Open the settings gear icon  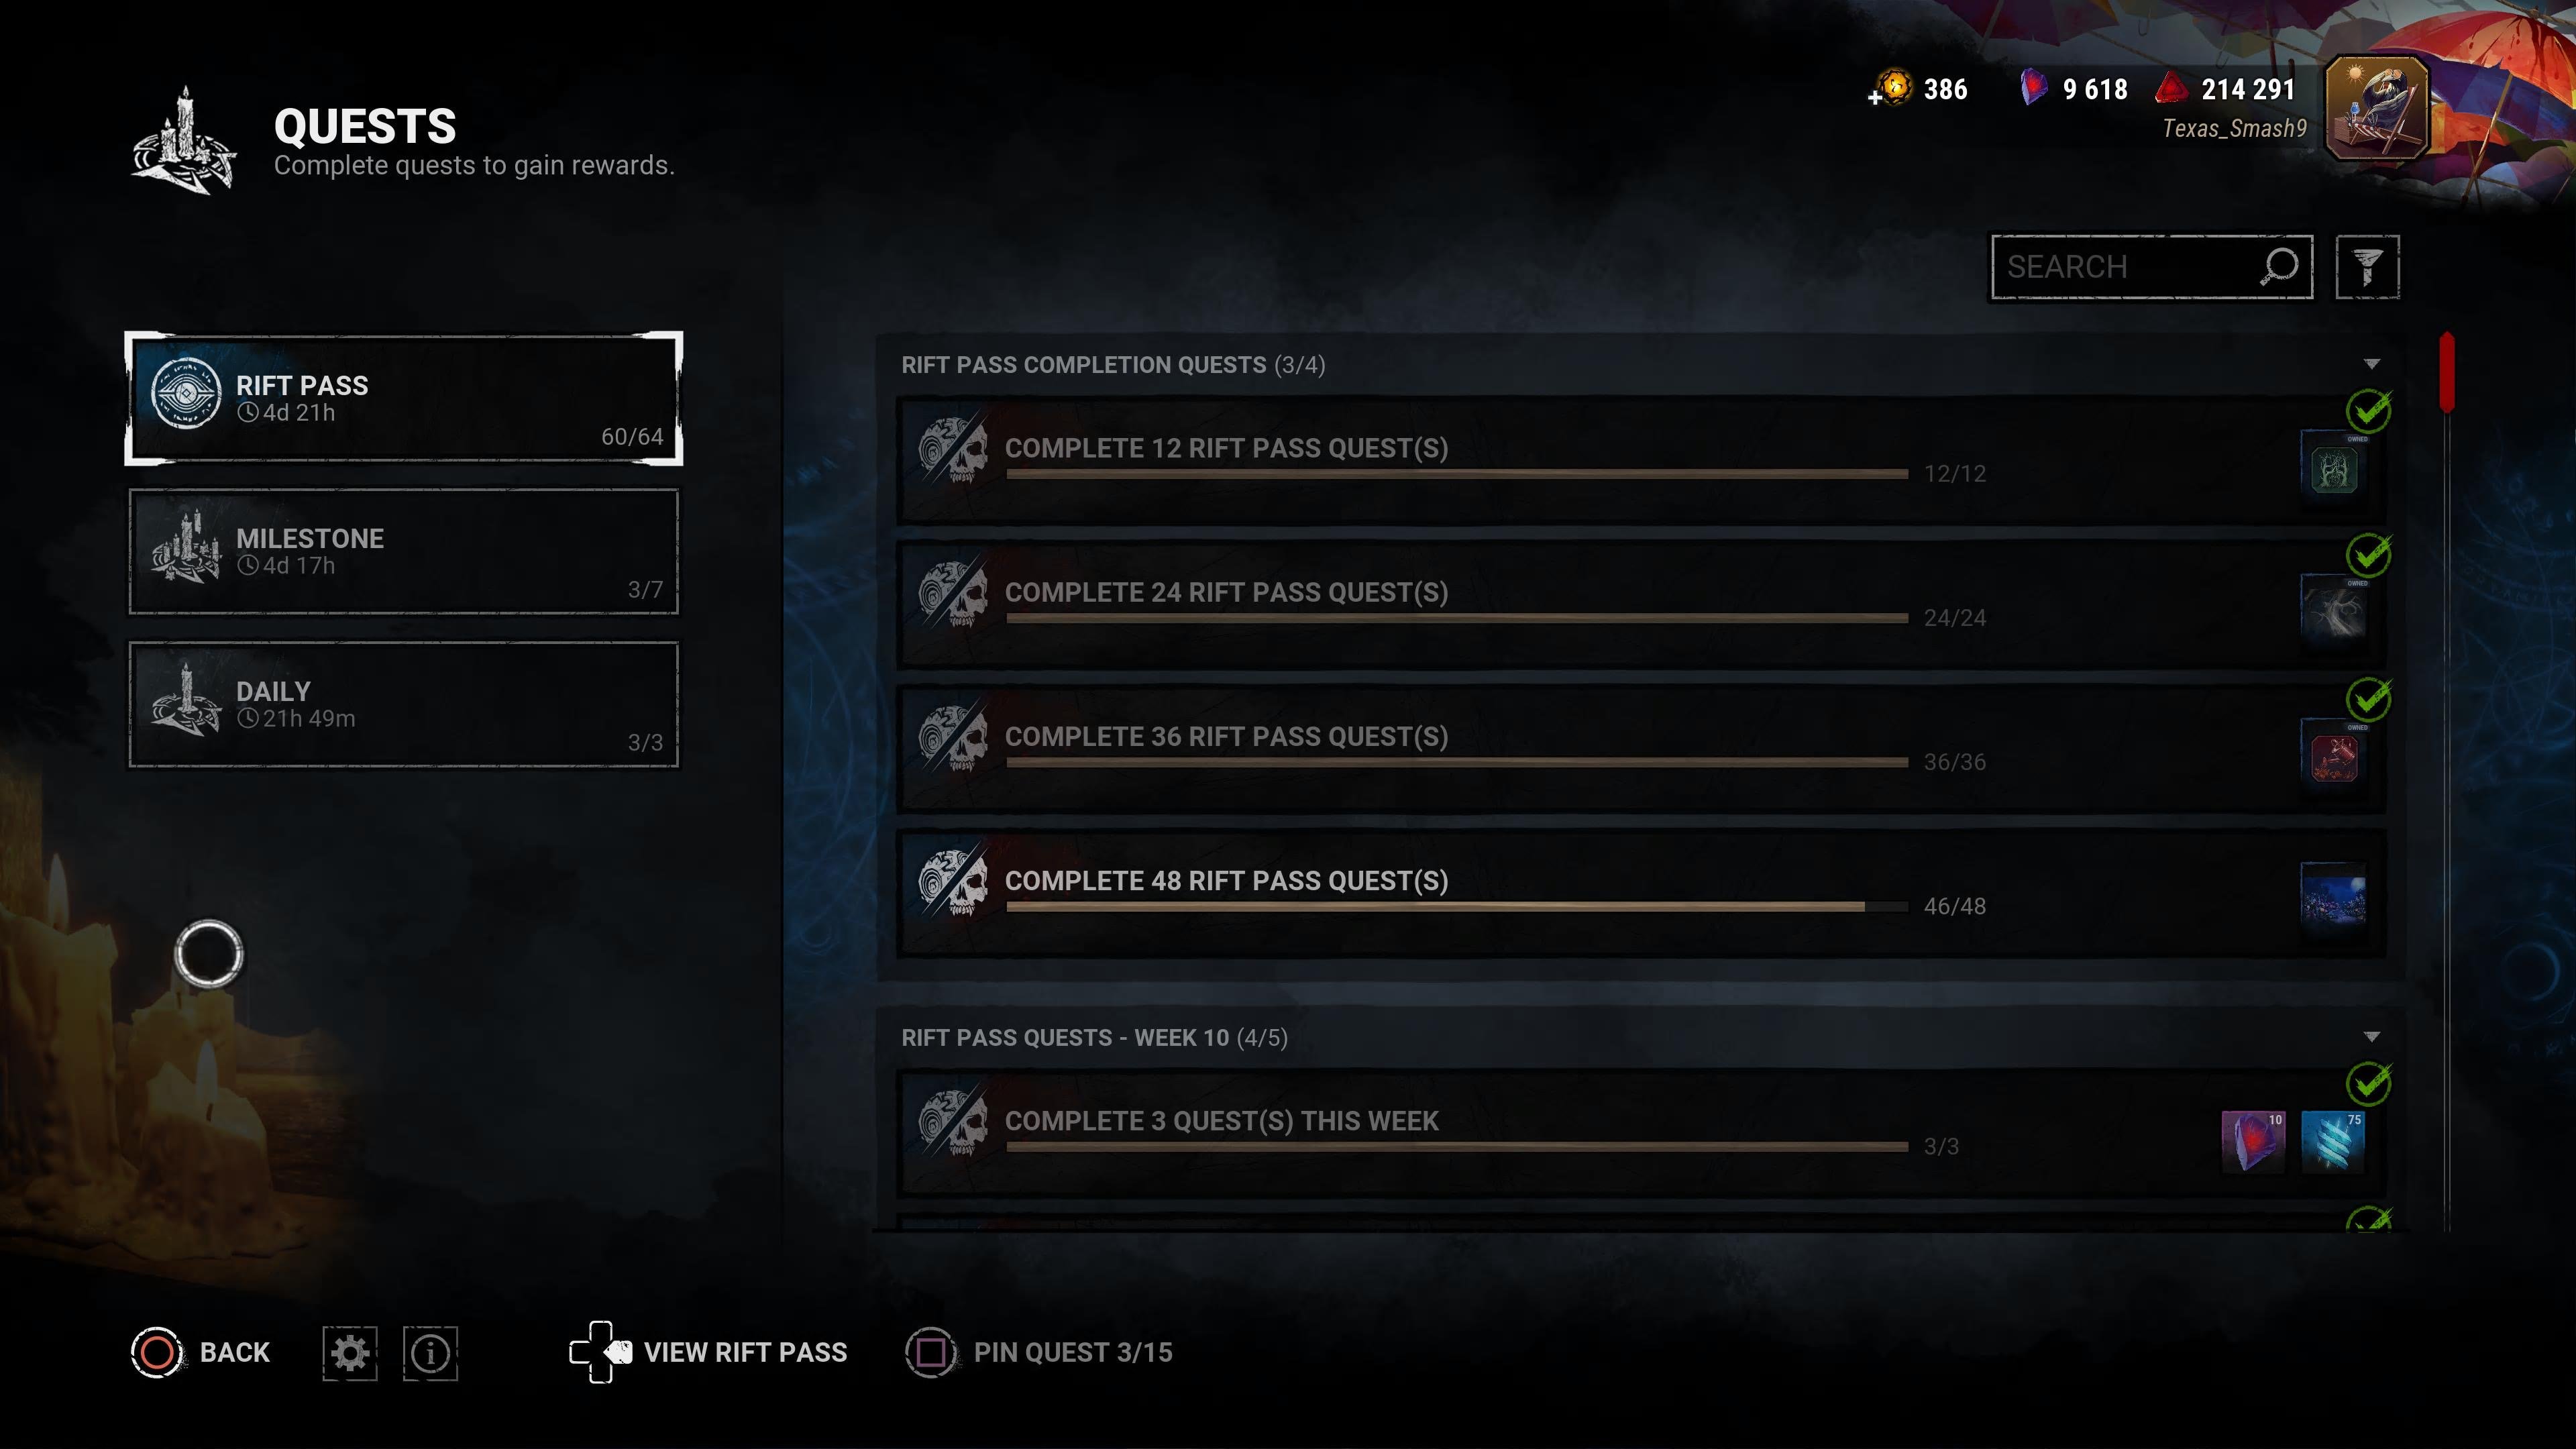(350, 1353)
